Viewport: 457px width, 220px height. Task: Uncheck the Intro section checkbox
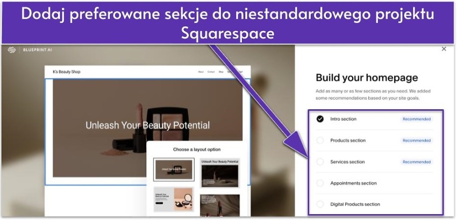[320, 119]
